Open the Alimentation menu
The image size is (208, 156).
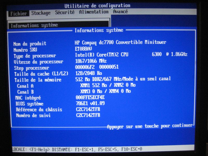[x=94, y=12]
